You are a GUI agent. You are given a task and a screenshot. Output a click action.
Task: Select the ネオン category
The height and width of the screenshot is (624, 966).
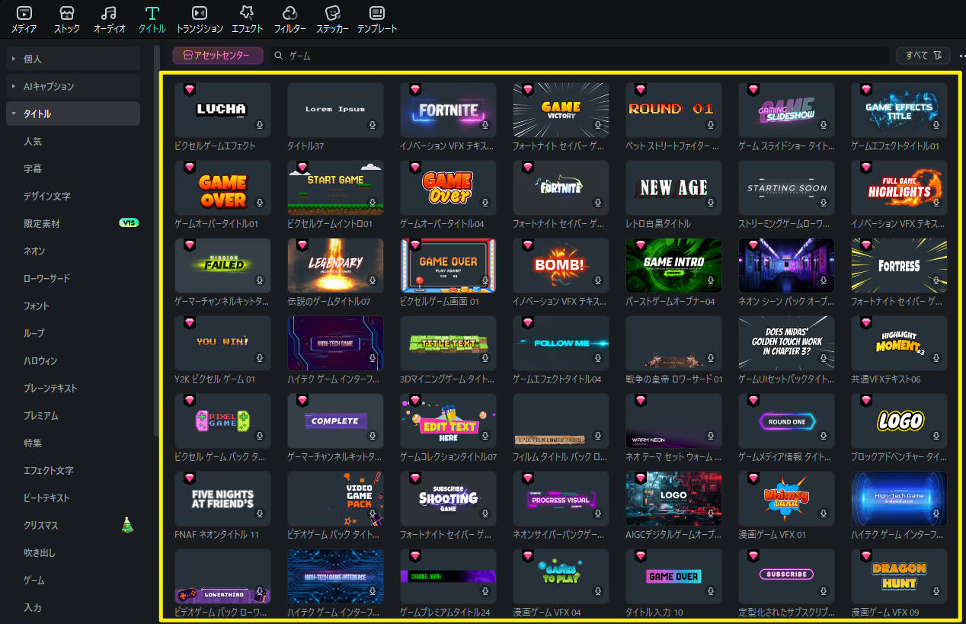point(34,251)
